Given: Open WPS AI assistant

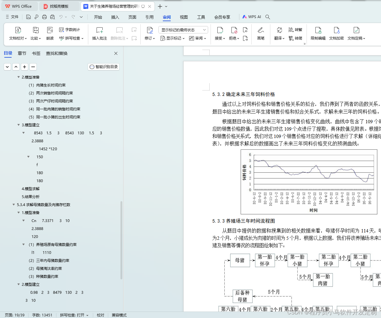Looking at the screenshot, I should (252, 17).
